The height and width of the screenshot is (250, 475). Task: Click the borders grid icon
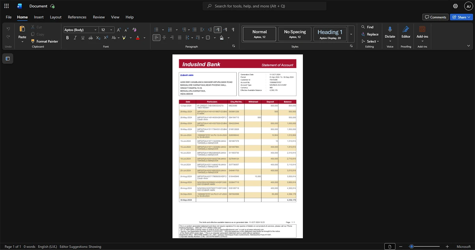click(208, 38)
